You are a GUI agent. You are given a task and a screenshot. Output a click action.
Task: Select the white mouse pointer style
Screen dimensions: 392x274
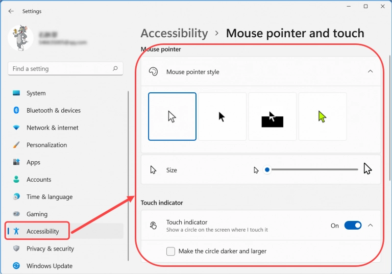pyautogui.click(x=172, y=116)
